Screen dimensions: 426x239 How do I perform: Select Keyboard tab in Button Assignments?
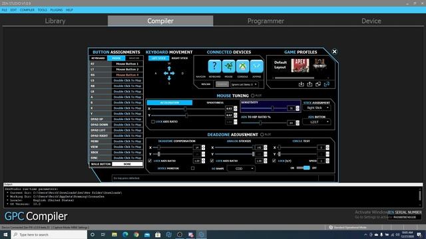coord(98,58)
